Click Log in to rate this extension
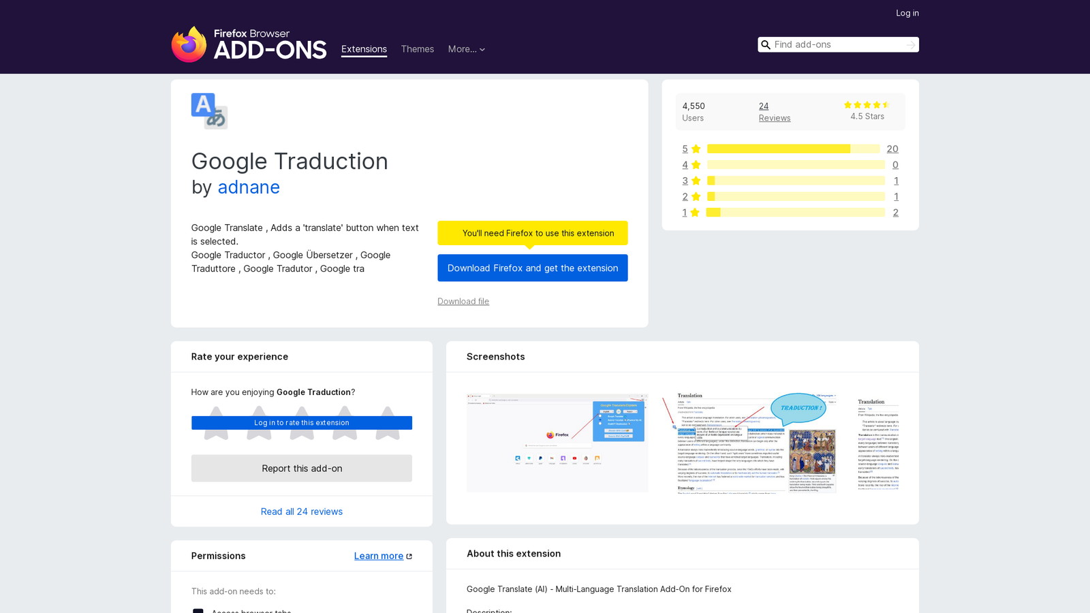The image size is (1090, 613). [302, 423]
